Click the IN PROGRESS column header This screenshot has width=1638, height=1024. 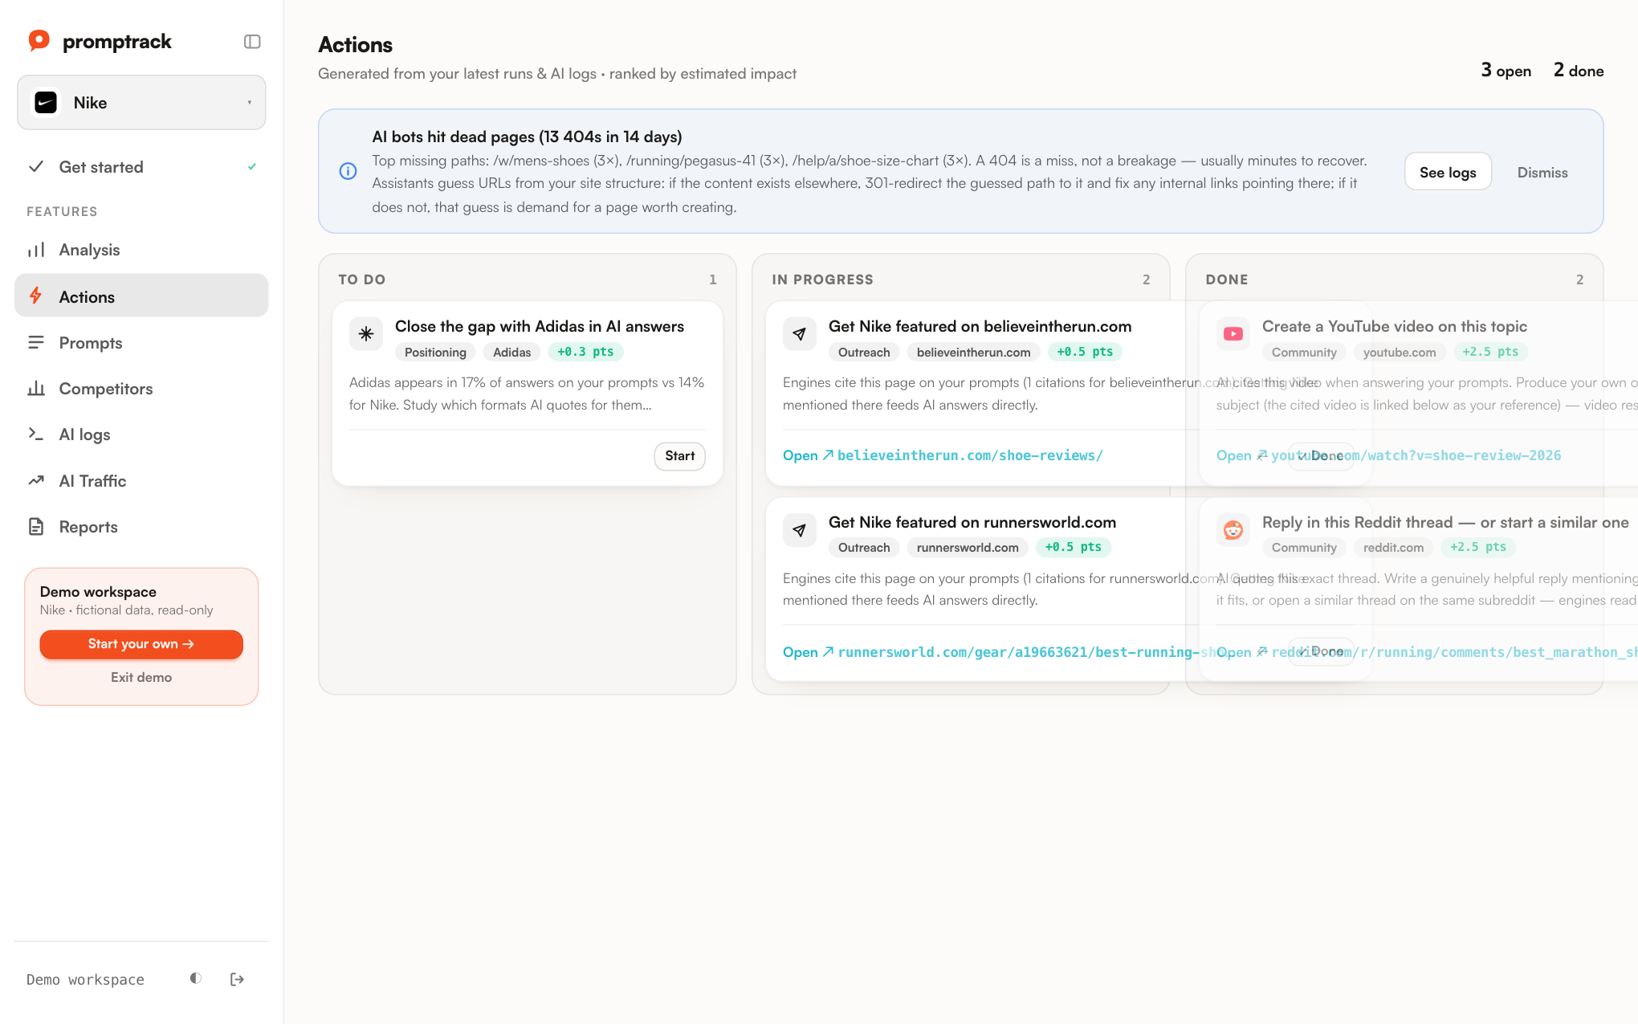click(822, 279)
